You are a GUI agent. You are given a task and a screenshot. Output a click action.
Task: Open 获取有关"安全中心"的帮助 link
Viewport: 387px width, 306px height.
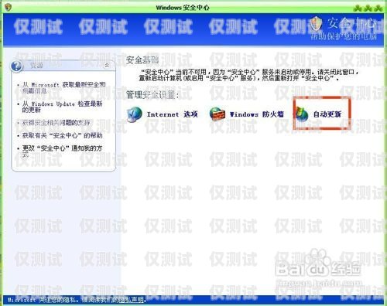(62, 135)
